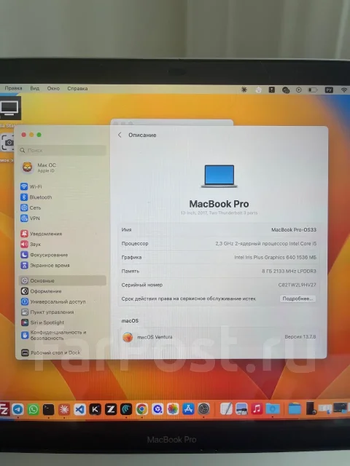Launch WhatsApp from the Dock
Viewport: 350px width, 466px height.
(34, 409)
